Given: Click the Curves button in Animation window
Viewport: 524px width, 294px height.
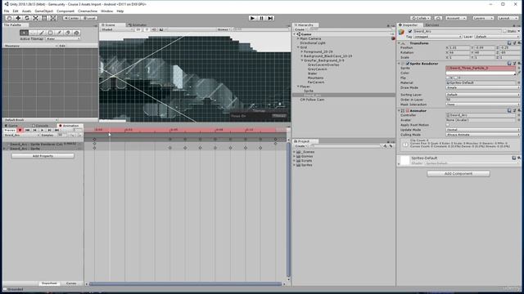Looking at the screenshot, I should click(x=71, y=283).
